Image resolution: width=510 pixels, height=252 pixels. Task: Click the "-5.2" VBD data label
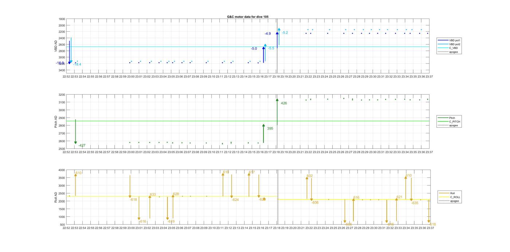[x=285, y=33]
